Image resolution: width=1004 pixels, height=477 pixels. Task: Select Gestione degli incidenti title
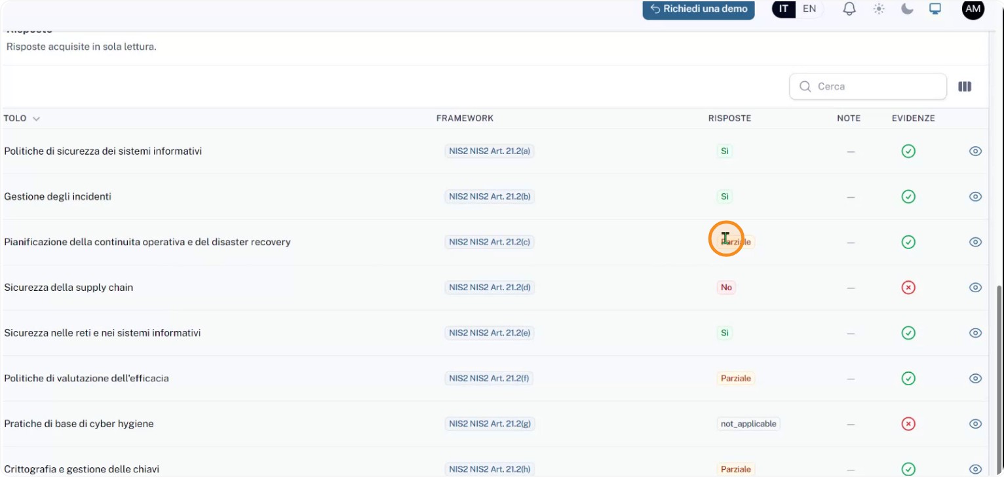[x=58, y=197]
